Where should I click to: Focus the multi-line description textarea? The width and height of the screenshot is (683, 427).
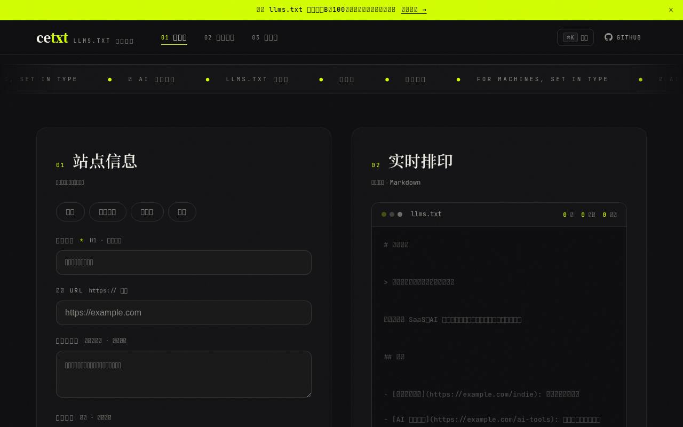click(184, 374)
